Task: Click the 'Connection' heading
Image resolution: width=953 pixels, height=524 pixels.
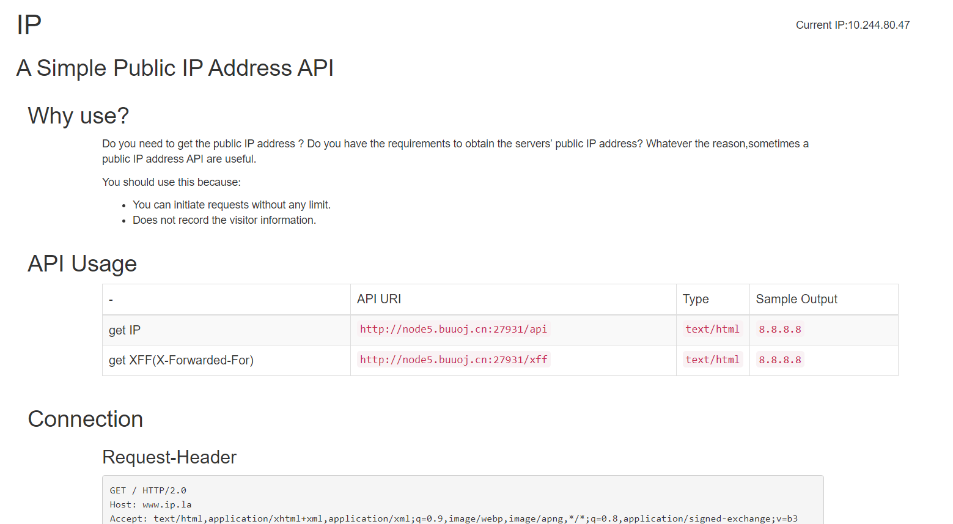Action: 86,419
